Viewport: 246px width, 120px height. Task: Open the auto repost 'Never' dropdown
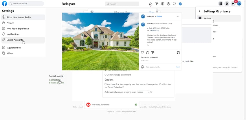coord(143,92)
